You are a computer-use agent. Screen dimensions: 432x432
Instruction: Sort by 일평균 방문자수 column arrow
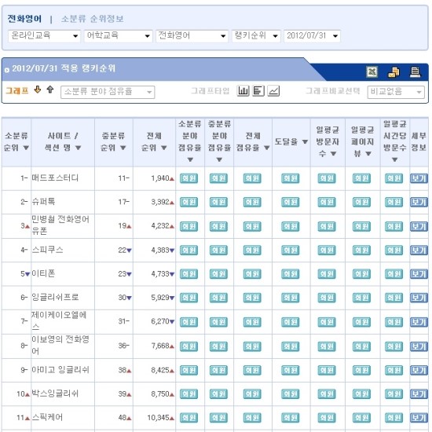point(333,154)
